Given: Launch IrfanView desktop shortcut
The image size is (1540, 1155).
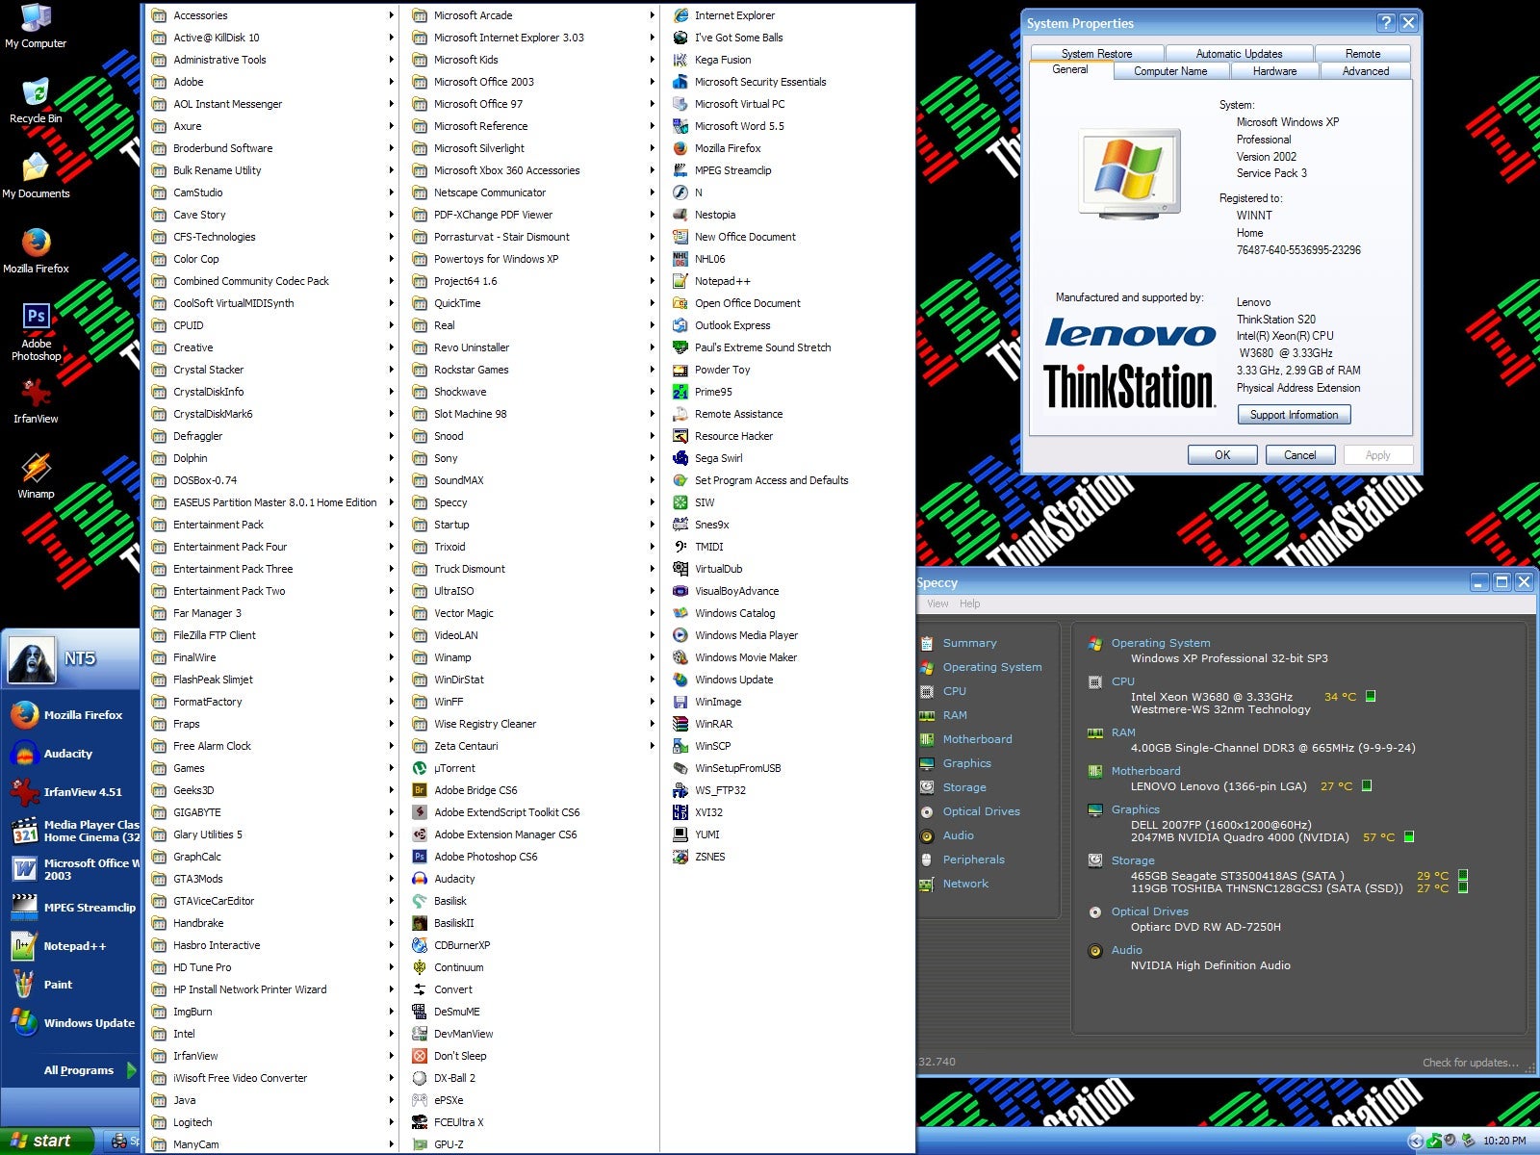Looking at the screenshot, I should point(36,401).
